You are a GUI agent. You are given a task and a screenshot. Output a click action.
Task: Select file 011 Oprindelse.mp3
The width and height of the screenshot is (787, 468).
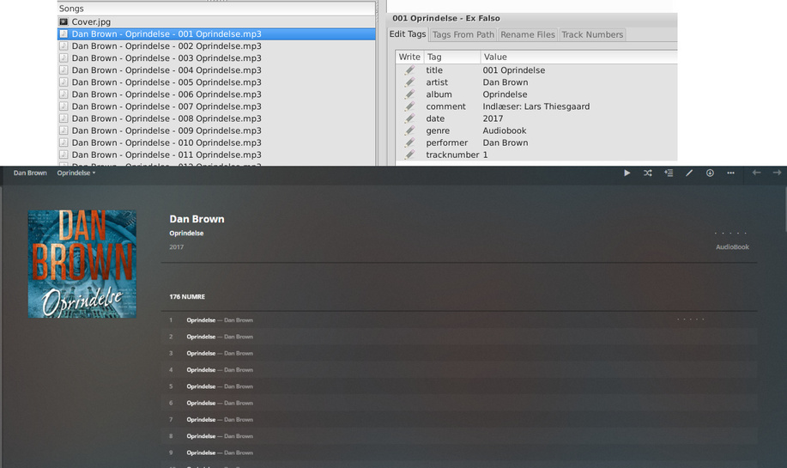(216, 155)
